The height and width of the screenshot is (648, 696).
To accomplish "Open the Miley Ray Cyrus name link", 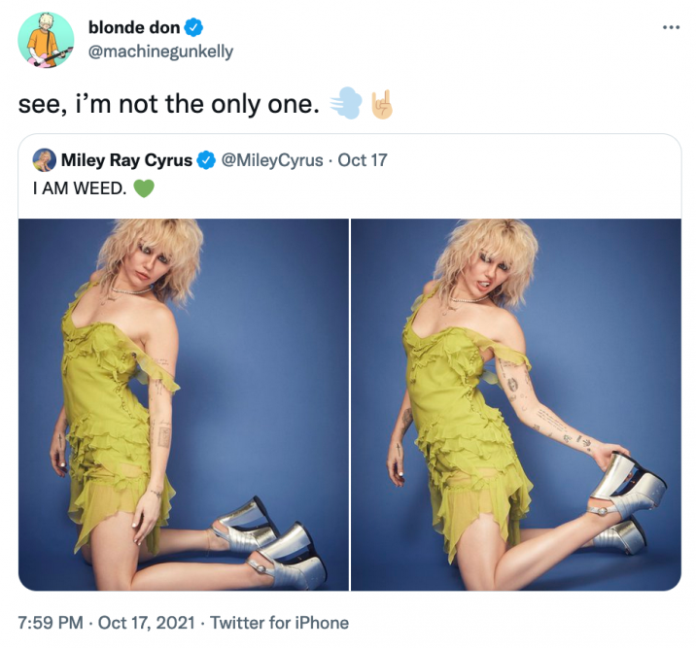I will (x=126, y=160).
